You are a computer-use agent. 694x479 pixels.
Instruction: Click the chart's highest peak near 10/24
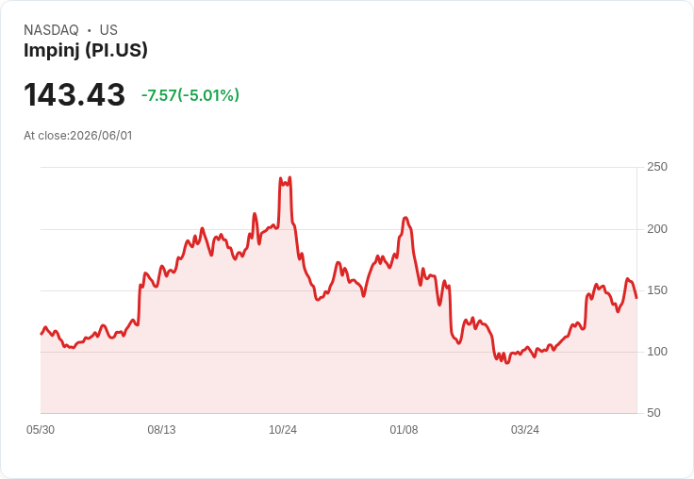tap(289, 178)
